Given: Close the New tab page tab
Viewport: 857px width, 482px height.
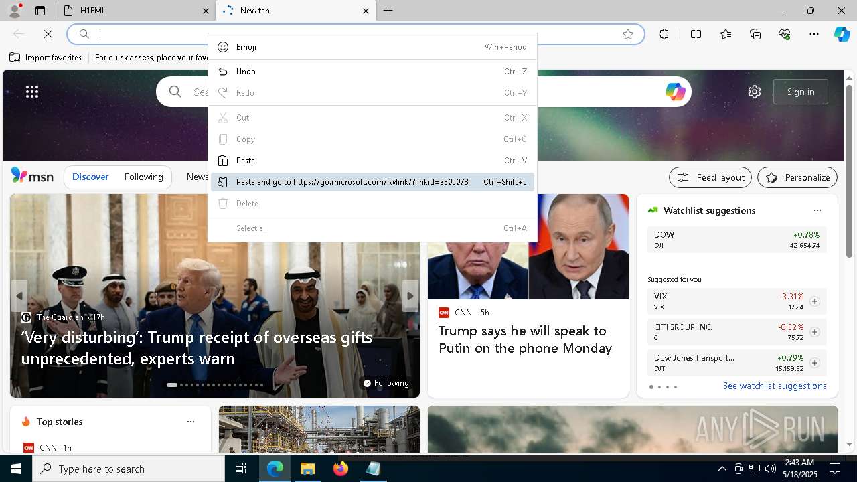Looking at the screenshot, I should pos(366,11).
